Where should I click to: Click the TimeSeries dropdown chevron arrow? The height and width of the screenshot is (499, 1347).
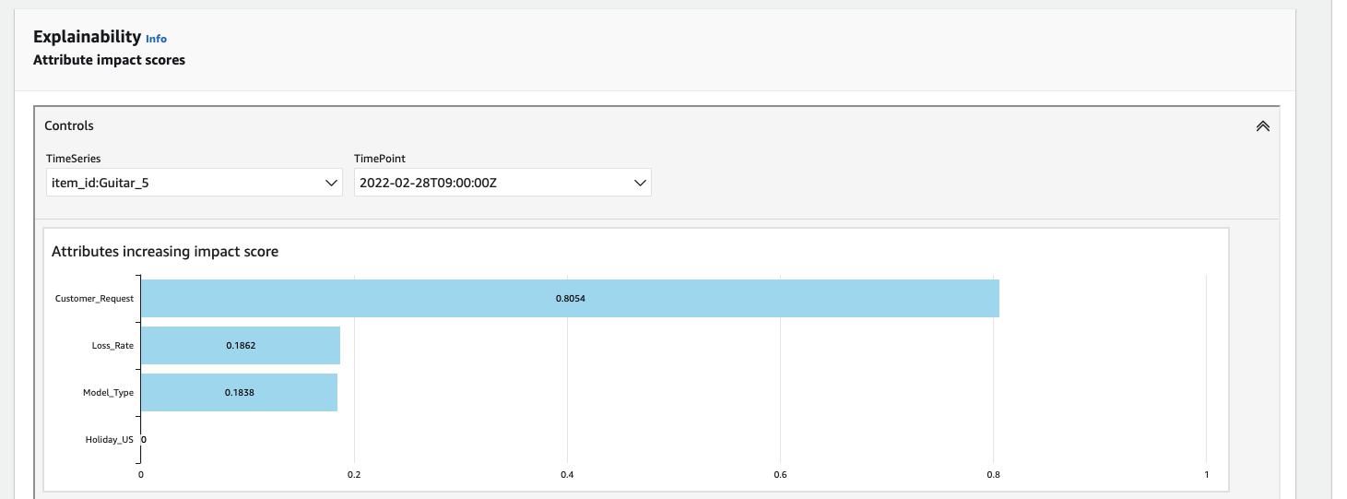coord(333,183)
